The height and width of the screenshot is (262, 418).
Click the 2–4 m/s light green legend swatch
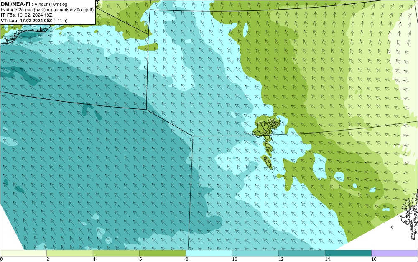(x=69, y=253)
